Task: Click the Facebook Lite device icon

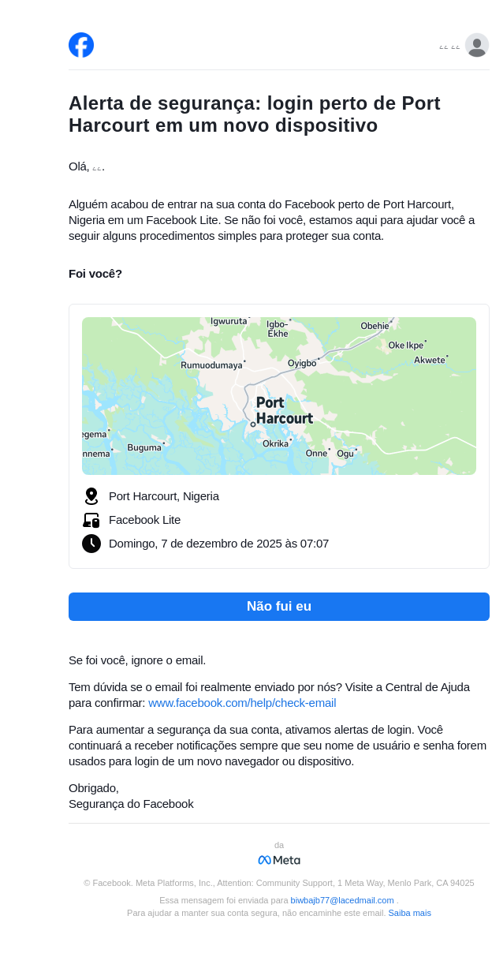Action: [x=91, y=520]
